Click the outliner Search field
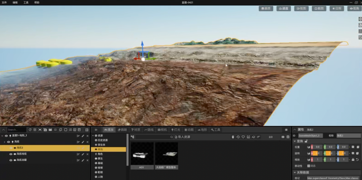Image resolution: width=362 pixels, height=180 pixels. pyautogui.click(x=17, y=130)
